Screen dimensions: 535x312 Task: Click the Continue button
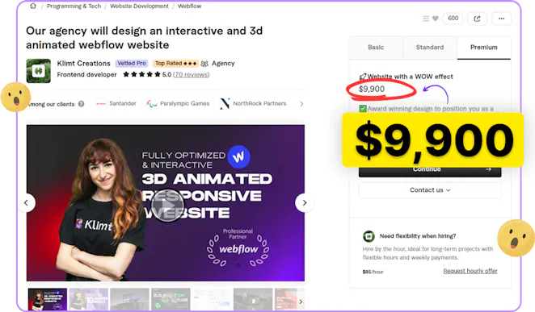tap(430, 169)
